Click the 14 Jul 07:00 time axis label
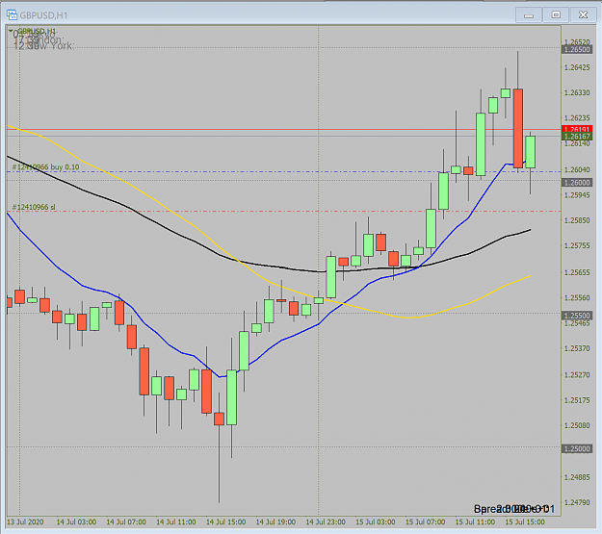Viewport: 602px width, 534px height. 126,522
